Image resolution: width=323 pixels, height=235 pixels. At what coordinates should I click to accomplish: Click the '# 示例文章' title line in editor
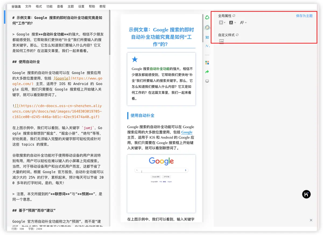(x=57, y=20)
